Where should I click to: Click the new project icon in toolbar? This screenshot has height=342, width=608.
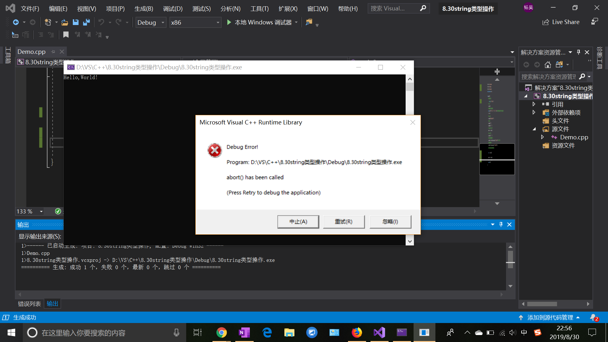(x=48, y=22)
